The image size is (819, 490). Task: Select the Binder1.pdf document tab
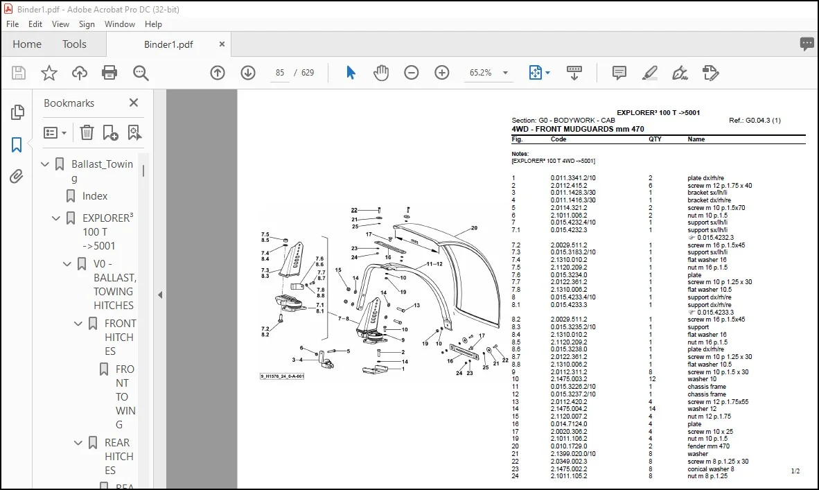[168, 44]
